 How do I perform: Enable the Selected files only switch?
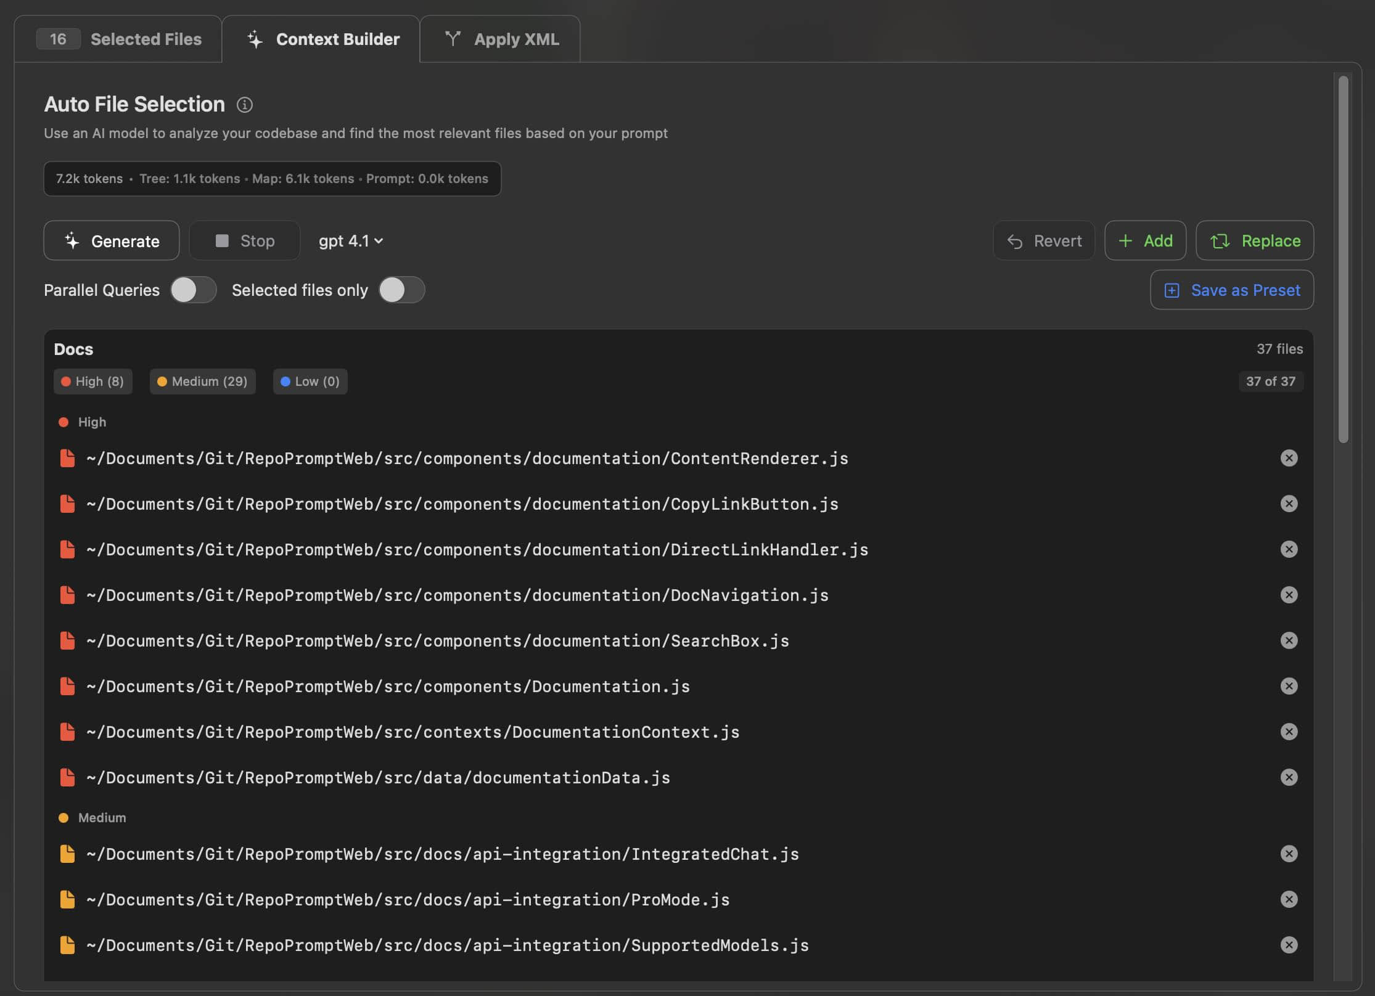(x=401, y=290)
